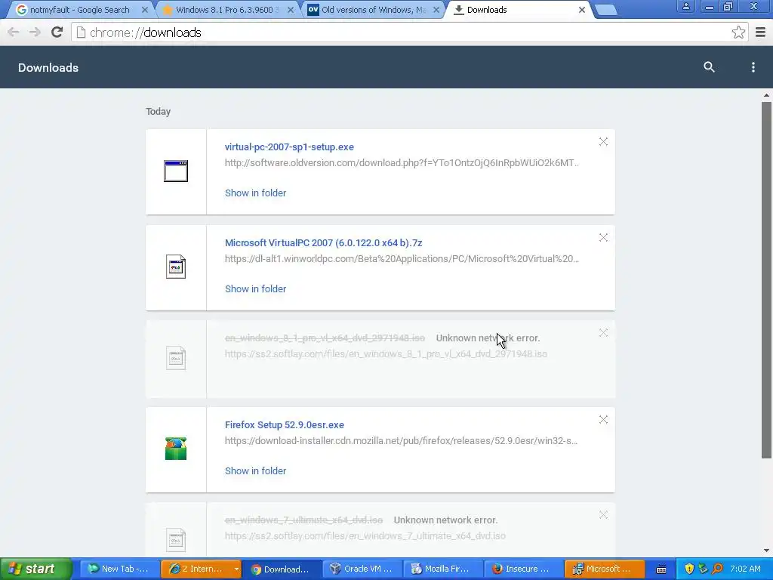The image size is (773, 580).
Task: Expand the Internet Explorer taskbar group
Action: pyautogui.click(x=236, y=569)
